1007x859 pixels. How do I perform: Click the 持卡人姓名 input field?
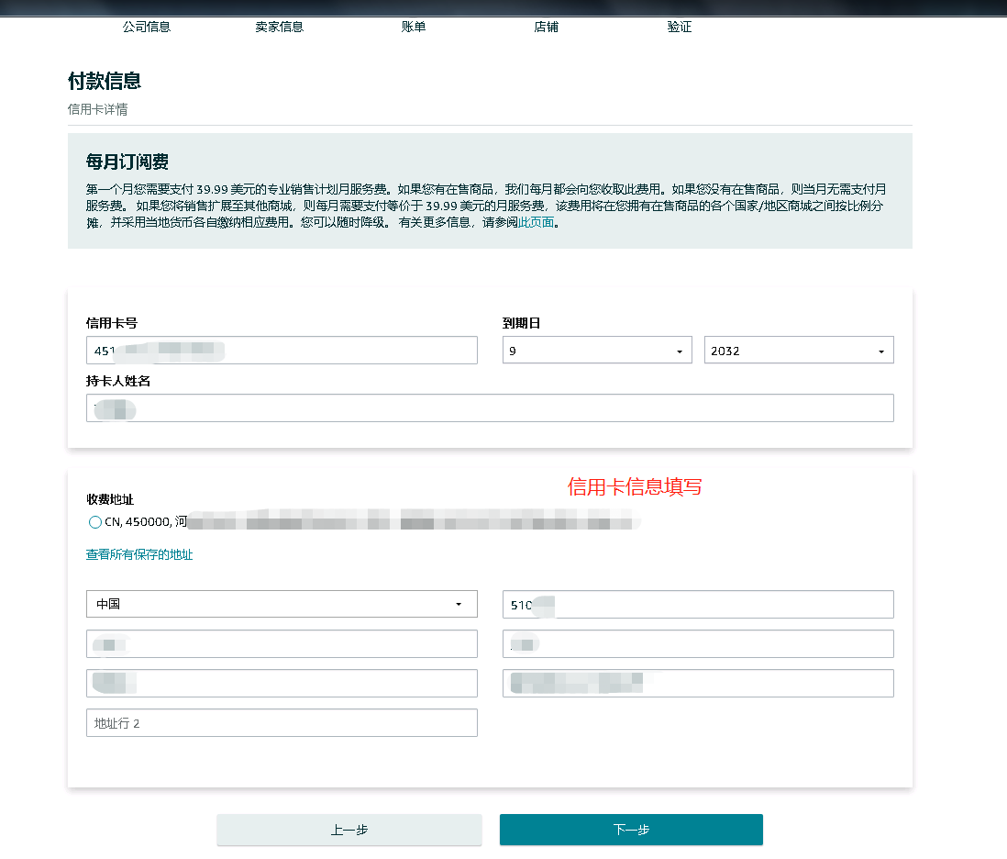[x=490, y=407]
